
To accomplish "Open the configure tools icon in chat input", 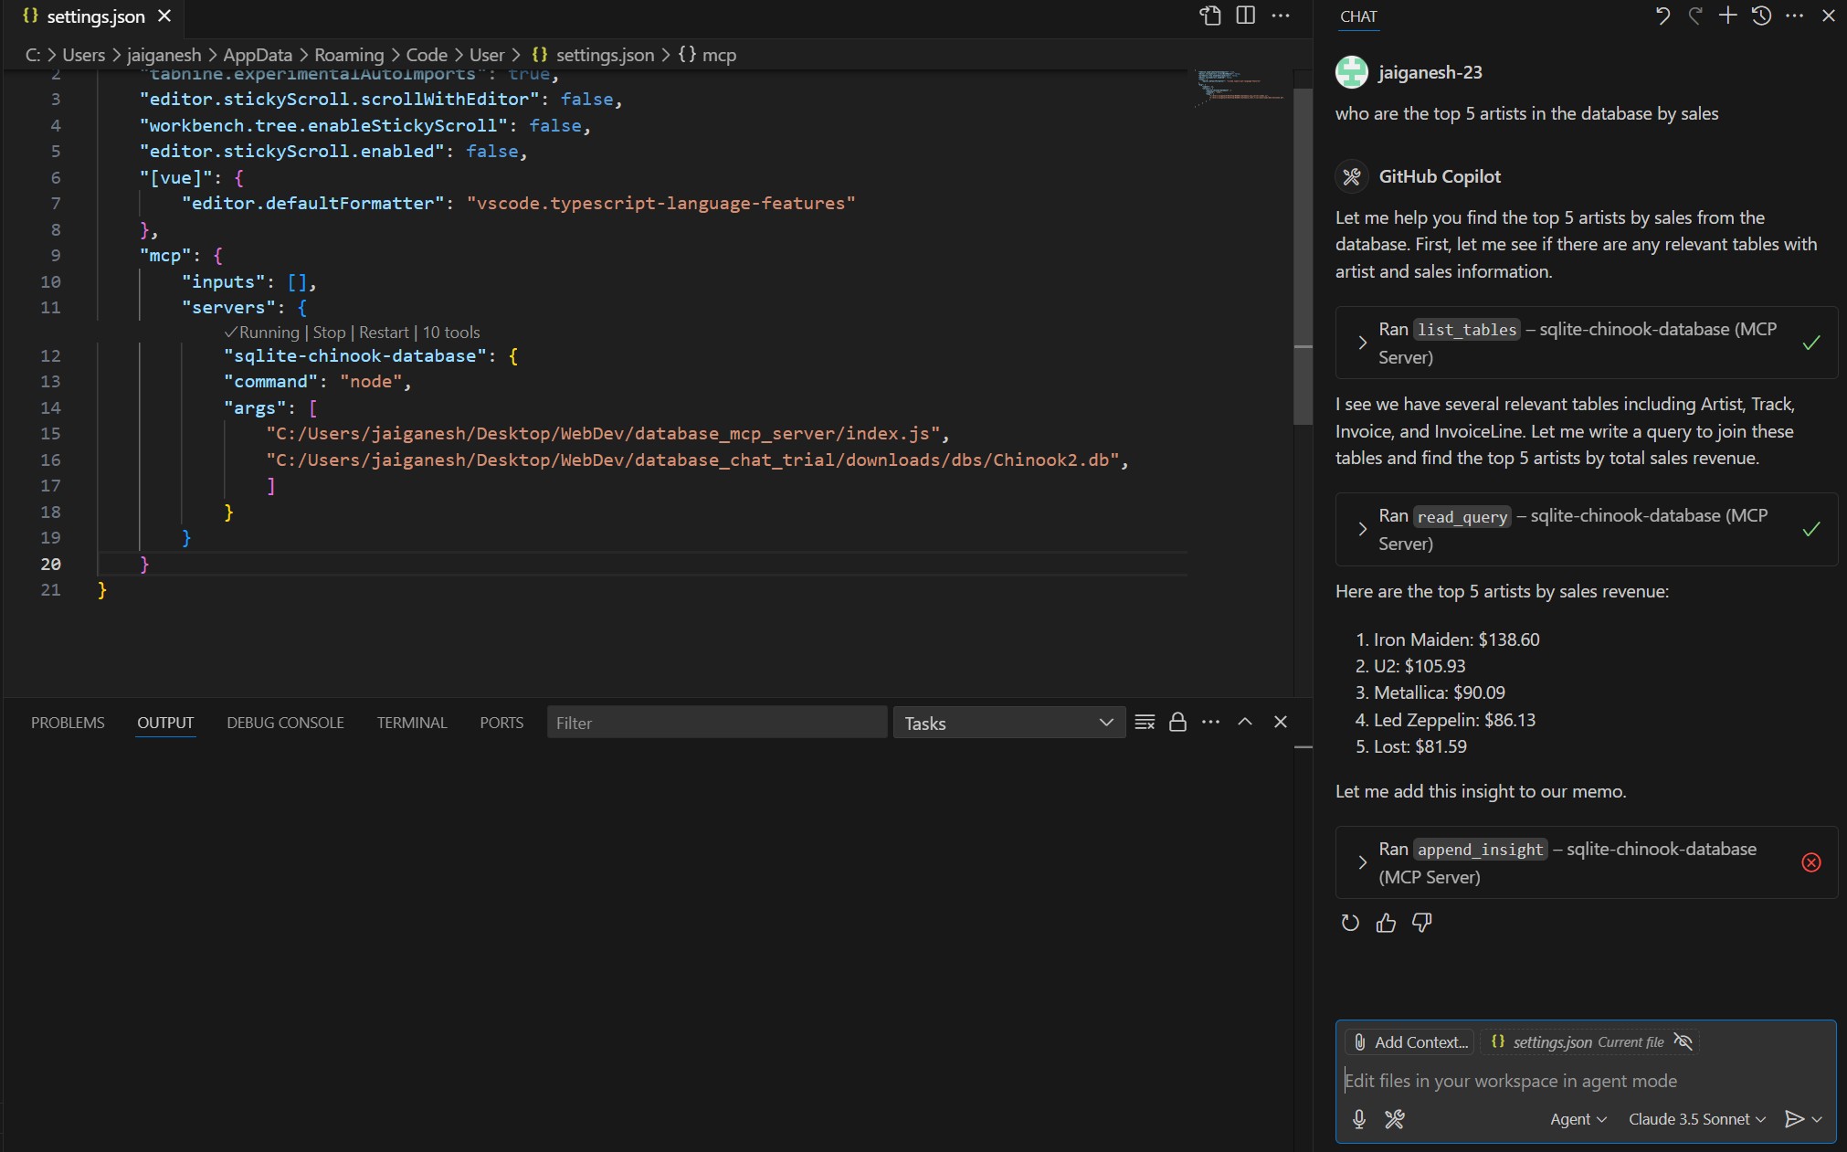I will (1394, 1119).
